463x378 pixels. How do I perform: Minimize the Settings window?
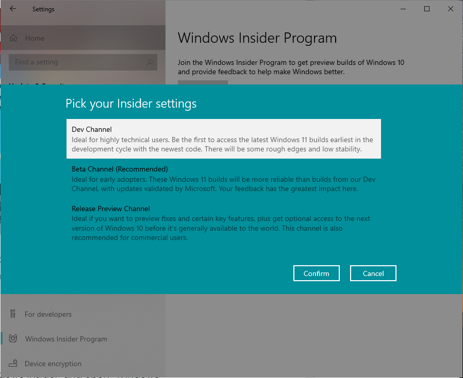click(403, 9)
